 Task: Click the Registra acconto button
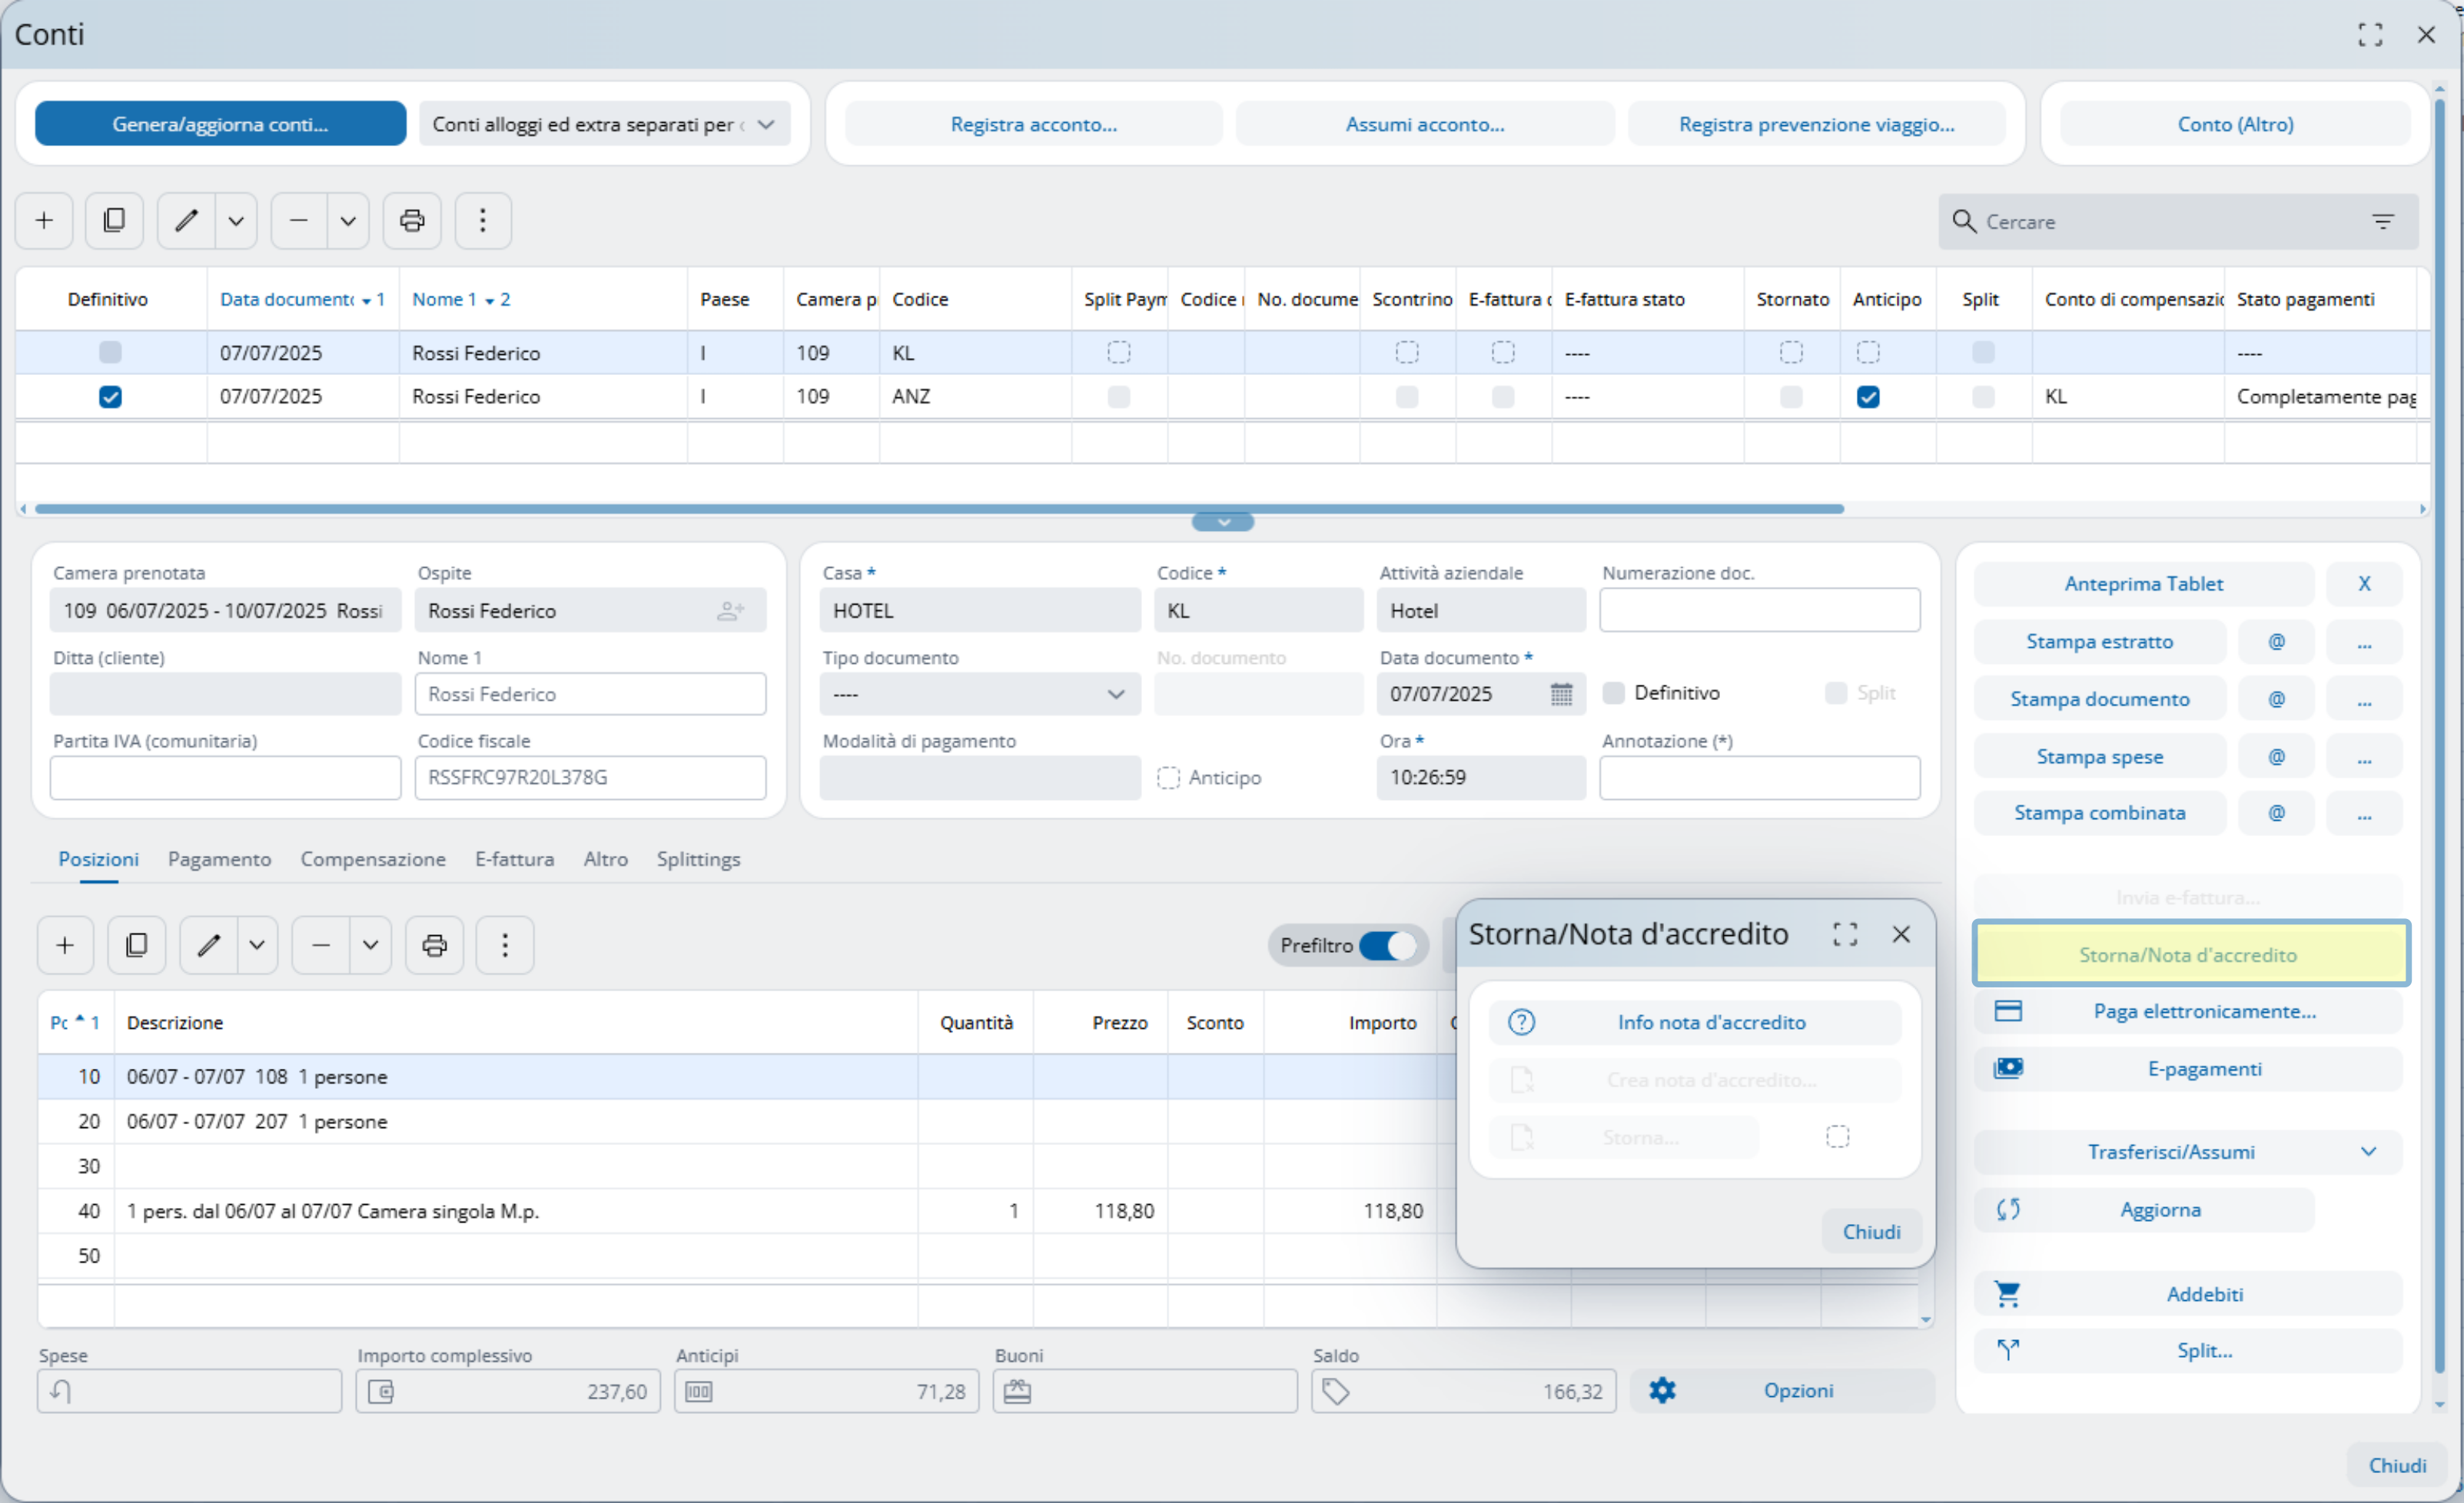(x=1033, y=124)
